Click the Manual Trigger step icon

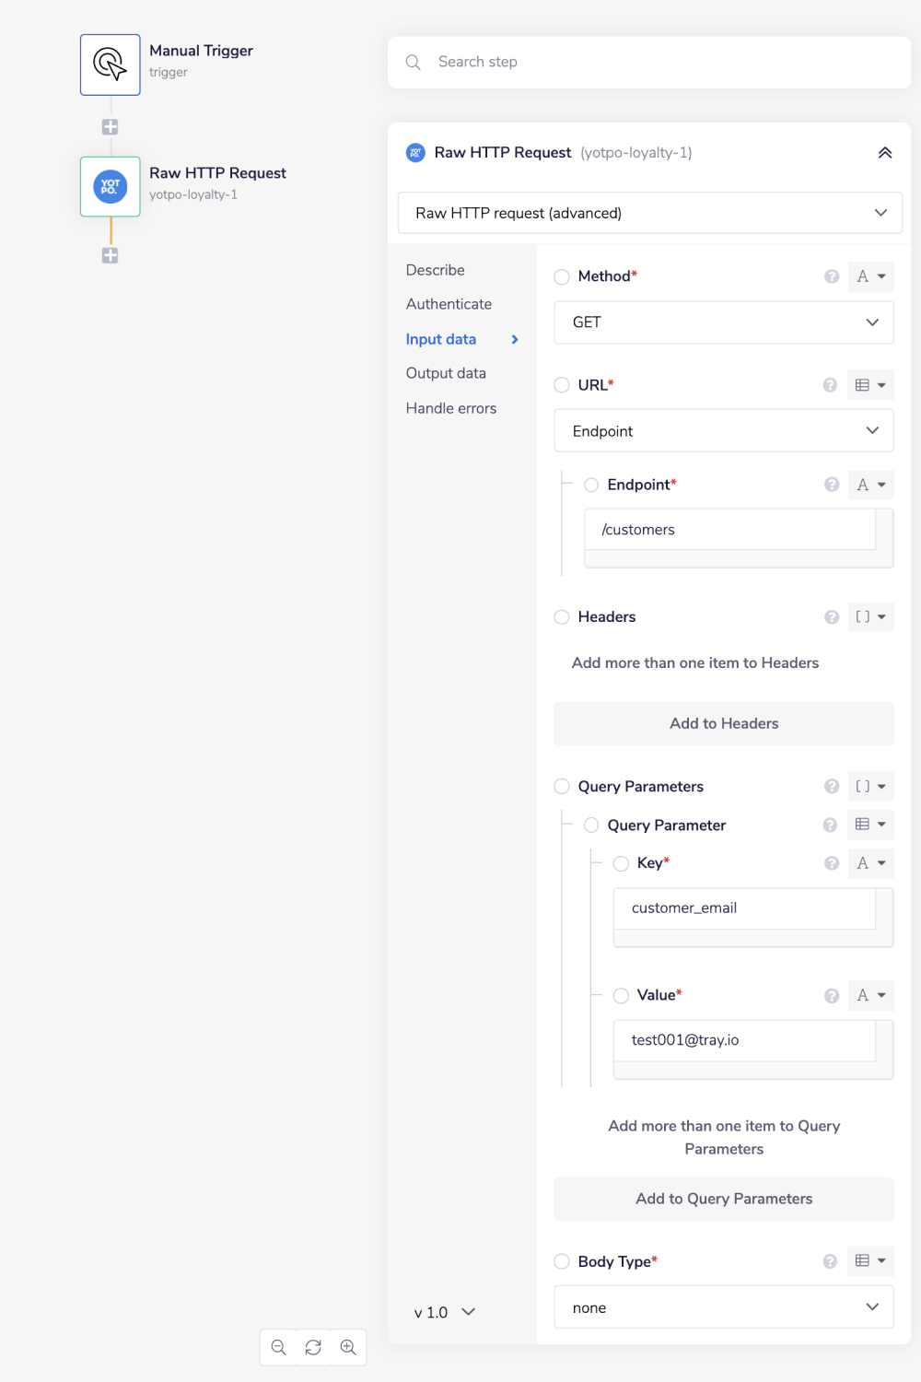click(x=110, y=64)
